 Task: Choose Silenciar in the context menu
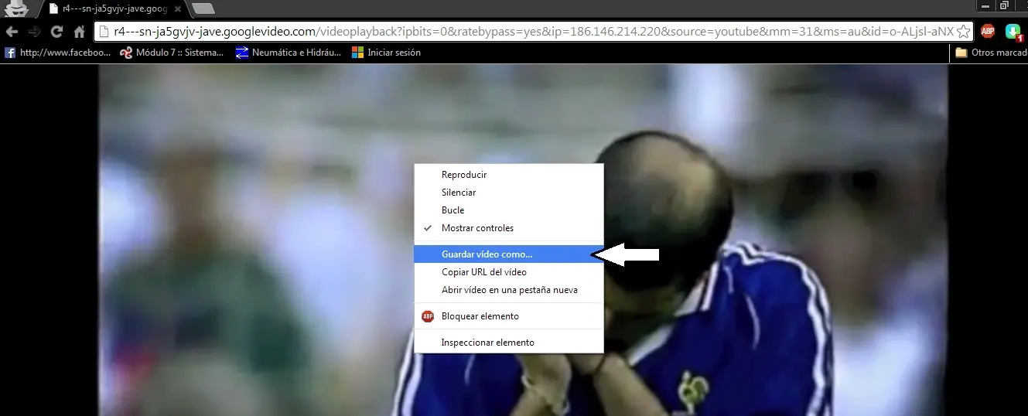(508, 193)
